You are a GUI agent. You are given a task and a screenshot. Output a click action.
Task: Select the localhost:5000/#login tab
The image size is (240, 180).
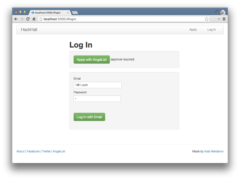[50, 13]
